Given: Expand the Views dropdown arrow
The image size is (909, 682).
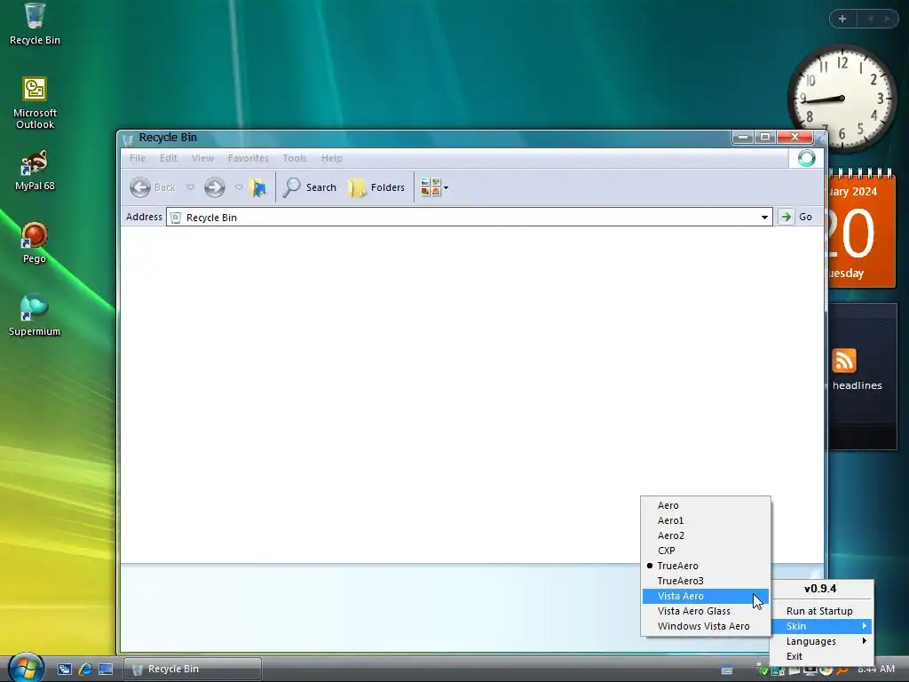Looking at the screenshot, I should (446, 187).
